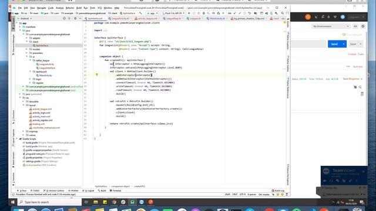376x211 pixels.
Task: Open Postman manage environments gear icon
Action: [x=363, y=26]
